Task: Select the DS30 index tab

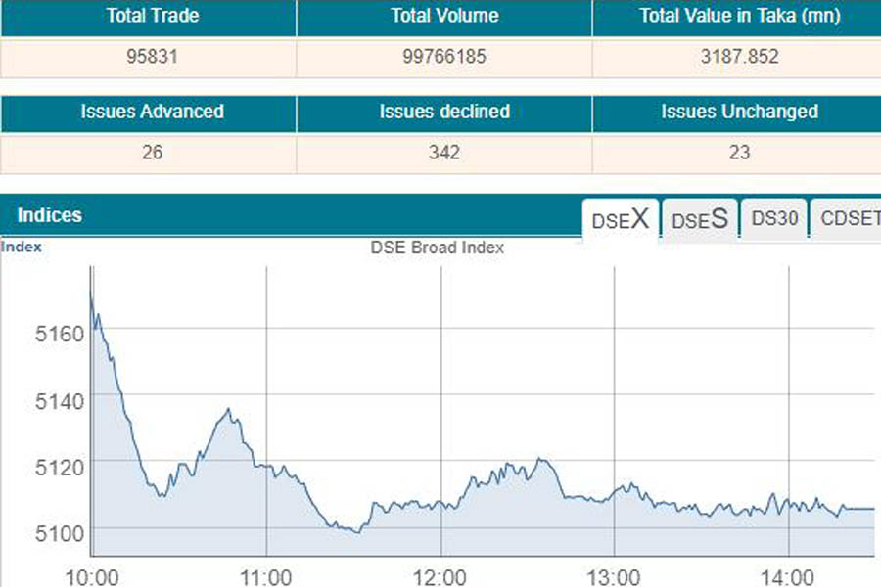Action: coord(774,219)
